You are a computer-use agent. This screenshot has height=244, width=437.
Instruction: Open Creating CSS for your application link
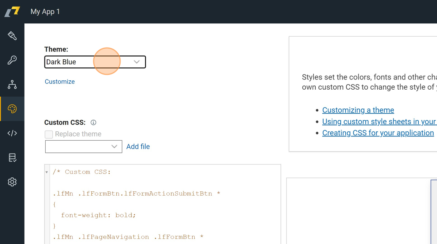[x=378, y=133]
